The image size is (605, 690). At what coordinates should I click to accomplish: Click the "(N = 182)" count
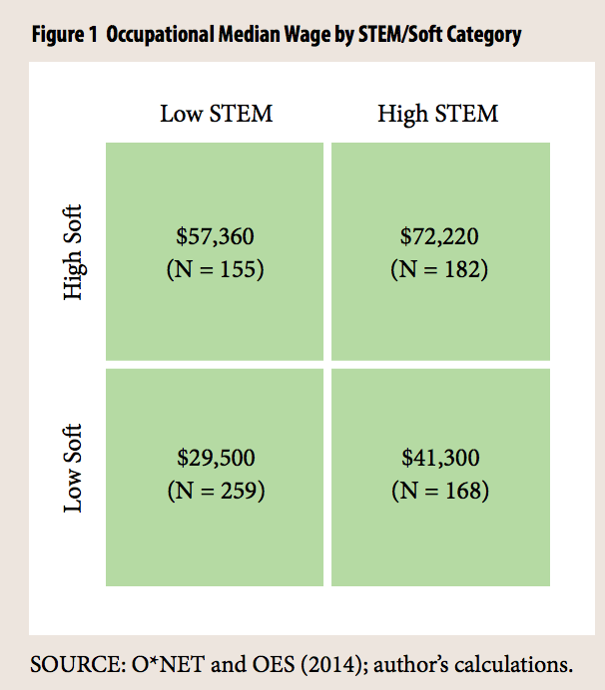[x=439, y=267]
